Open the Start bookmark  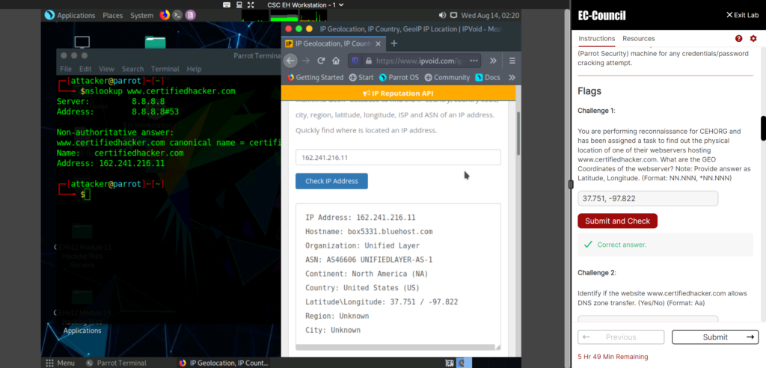(361, 77)
